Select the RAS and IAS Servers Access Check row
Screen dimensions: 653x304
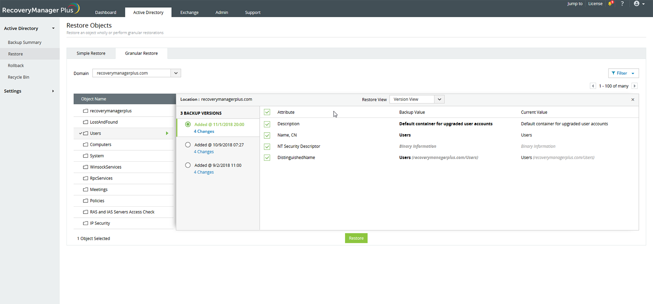click(124, 212)
